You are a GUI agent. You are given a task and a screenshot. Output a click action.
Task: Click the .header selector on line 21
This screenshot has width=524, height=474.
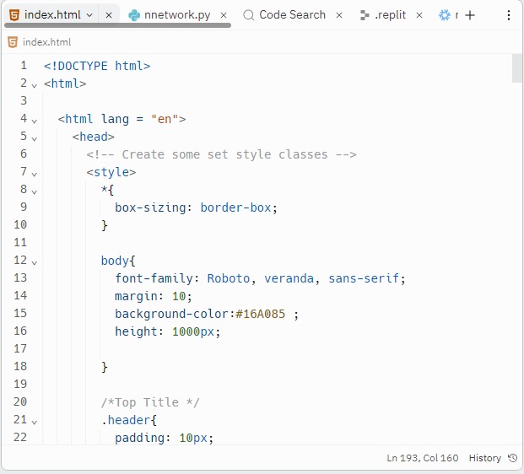pos(126,420)
